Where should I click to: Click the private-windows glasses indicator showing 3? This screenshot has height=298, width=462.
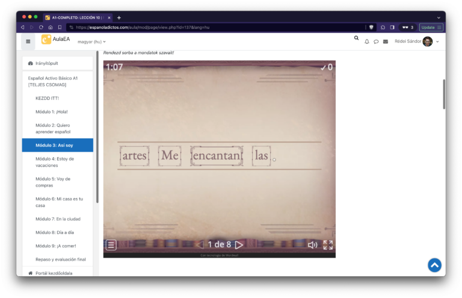click(408, 28)
